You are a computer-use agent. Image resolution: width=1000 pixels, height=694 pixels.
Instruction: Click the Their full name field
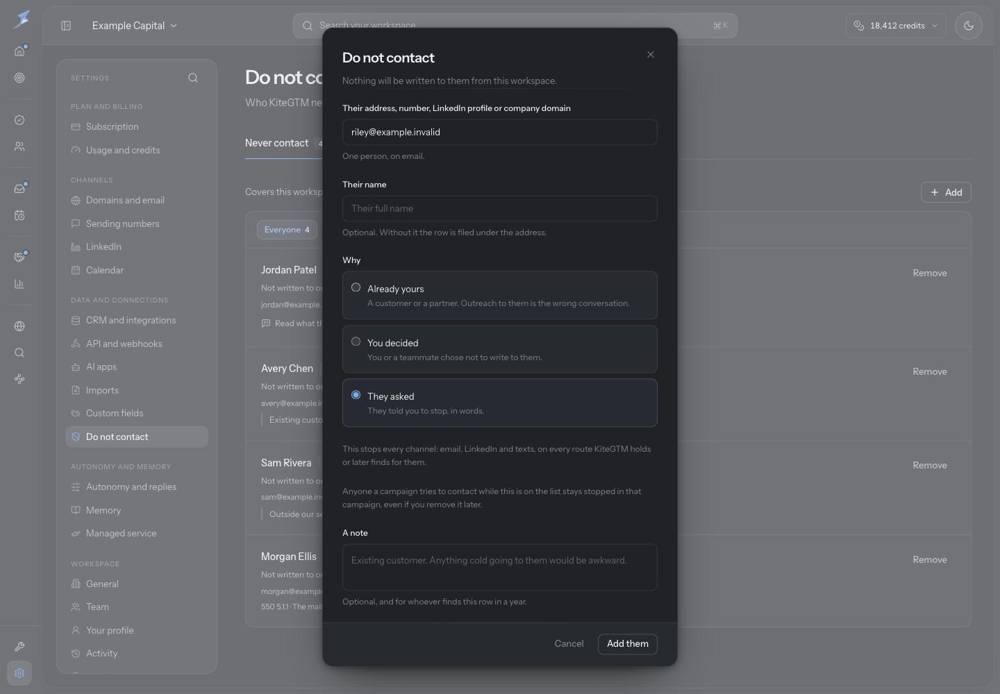click(500, 208)
